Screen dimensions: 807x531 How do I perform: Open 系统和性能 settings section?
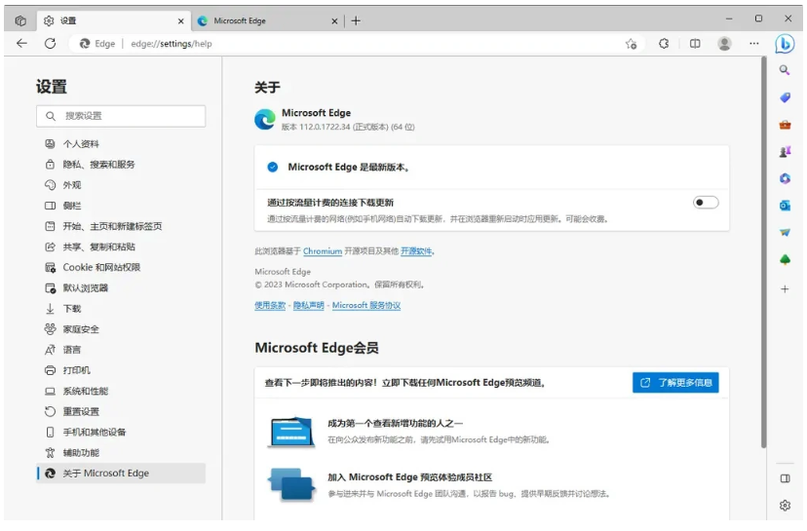point(86,391)
